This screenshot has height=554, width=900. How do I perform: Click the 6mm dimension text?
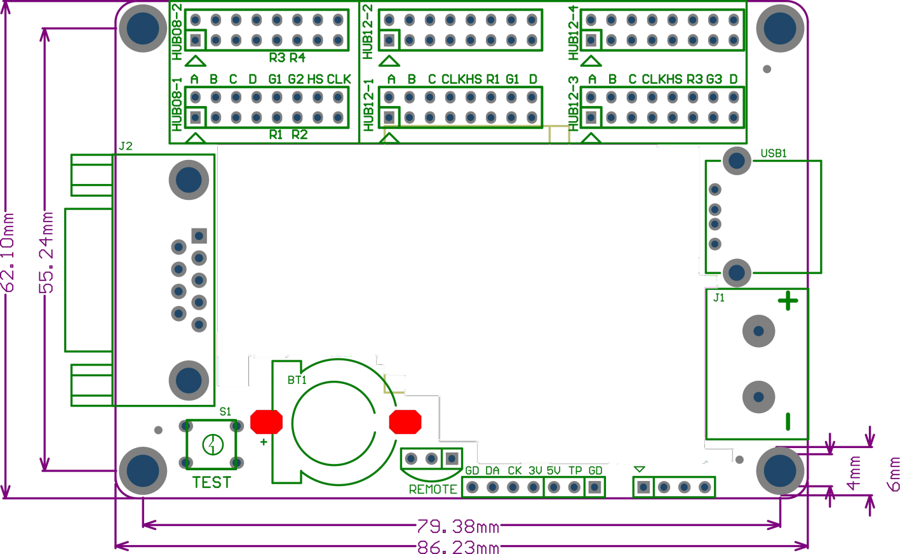click(894, 474)
